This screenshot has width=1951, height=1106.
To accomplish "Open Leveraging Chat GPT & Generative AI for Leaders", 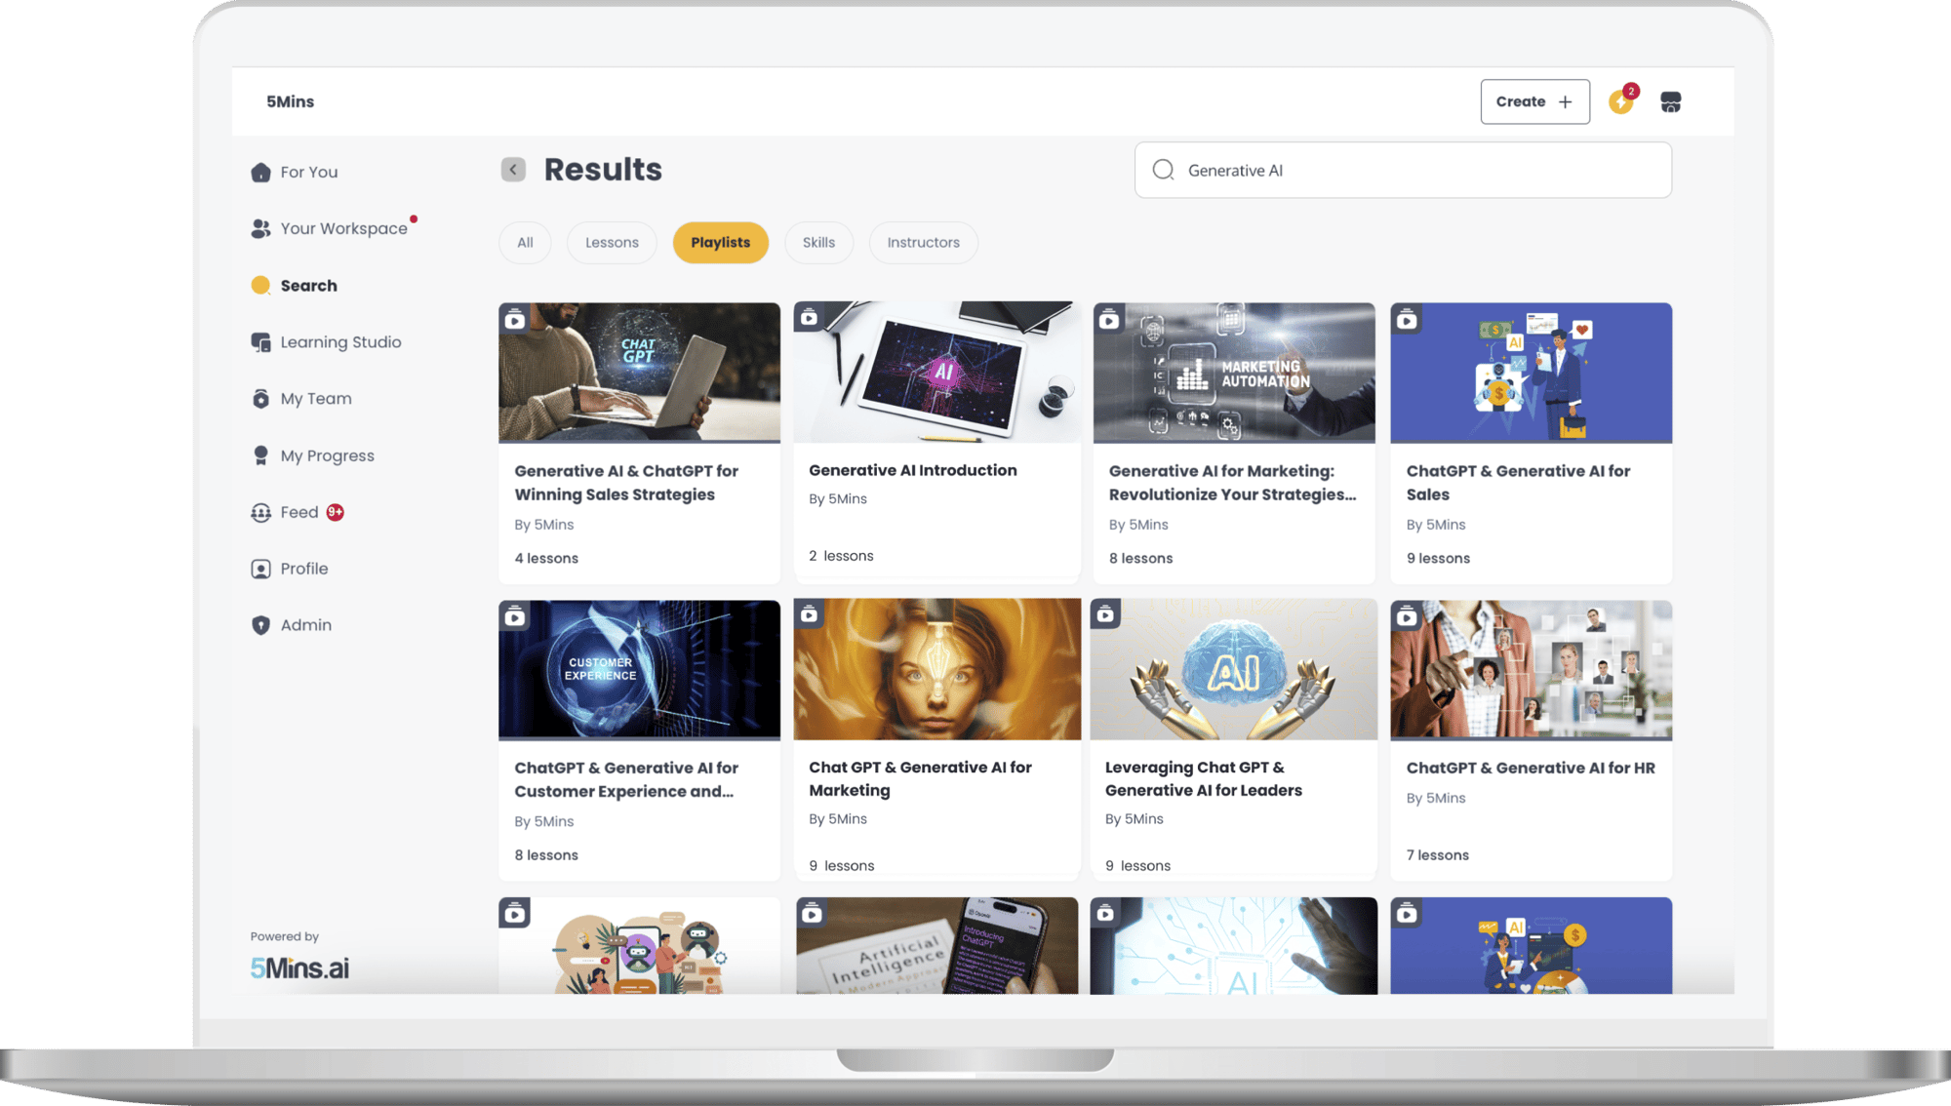I will [x=1203, y=778].
